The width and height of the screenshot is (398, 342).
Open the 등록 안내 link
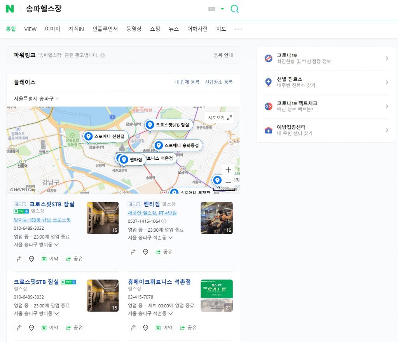pyautogui.click(x=223, y=55)
